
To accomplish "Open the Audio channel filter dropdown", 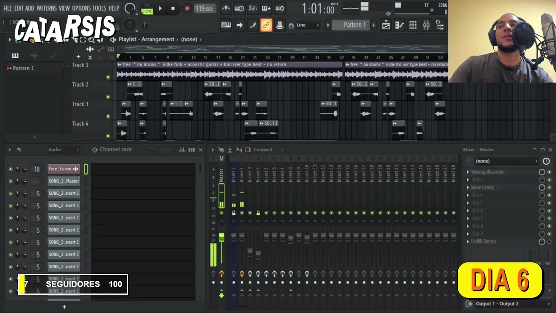I will coord(64,150).
